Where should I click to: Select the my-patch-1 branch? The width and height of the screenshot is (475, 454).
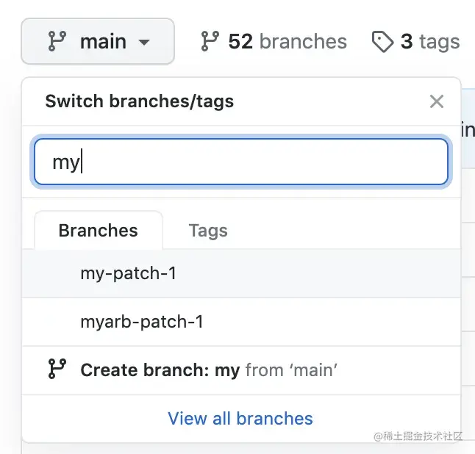[129, 274]
